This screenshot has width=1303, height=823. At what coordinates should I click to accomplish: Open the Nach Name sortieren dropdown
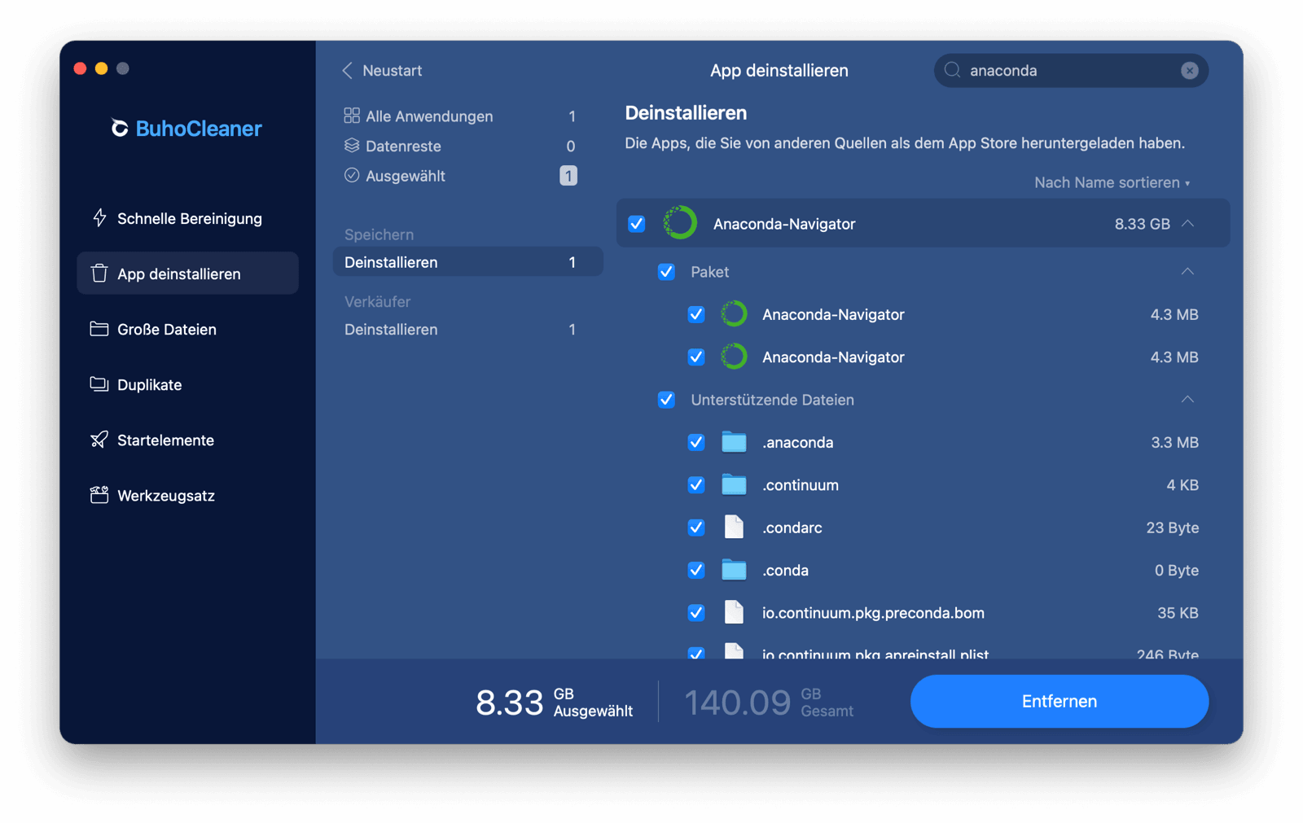(x=1112, y=182)
